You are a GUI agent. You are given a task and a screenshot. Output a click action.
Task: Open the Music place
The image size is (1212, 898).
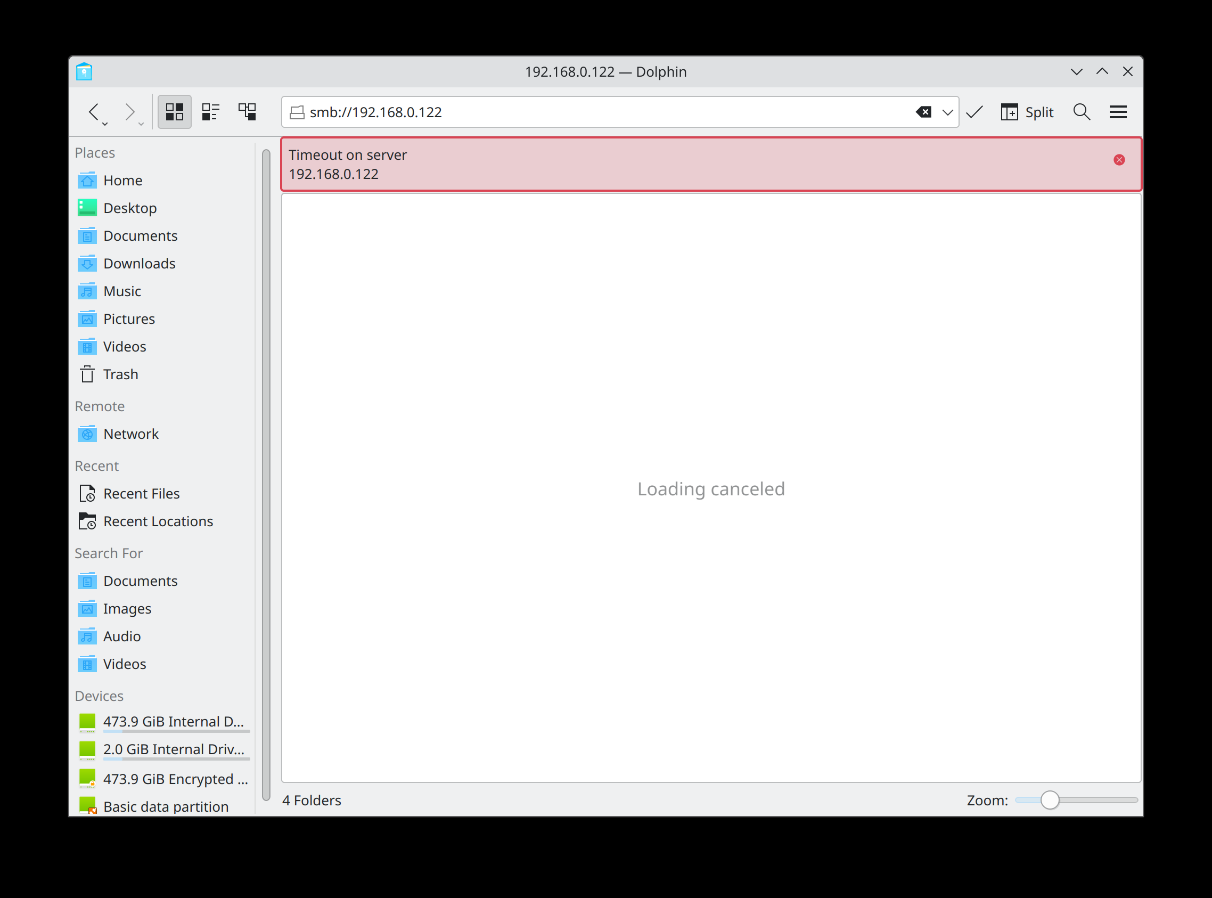click(x=163, y=291)
